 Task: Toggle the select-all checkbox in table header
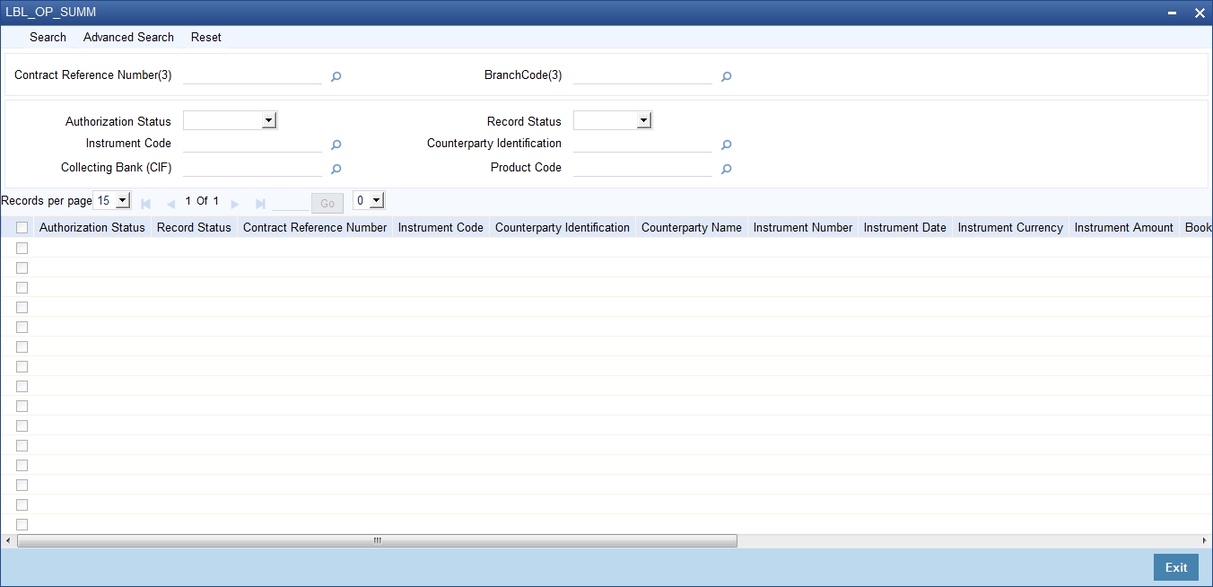click(22, 228)
